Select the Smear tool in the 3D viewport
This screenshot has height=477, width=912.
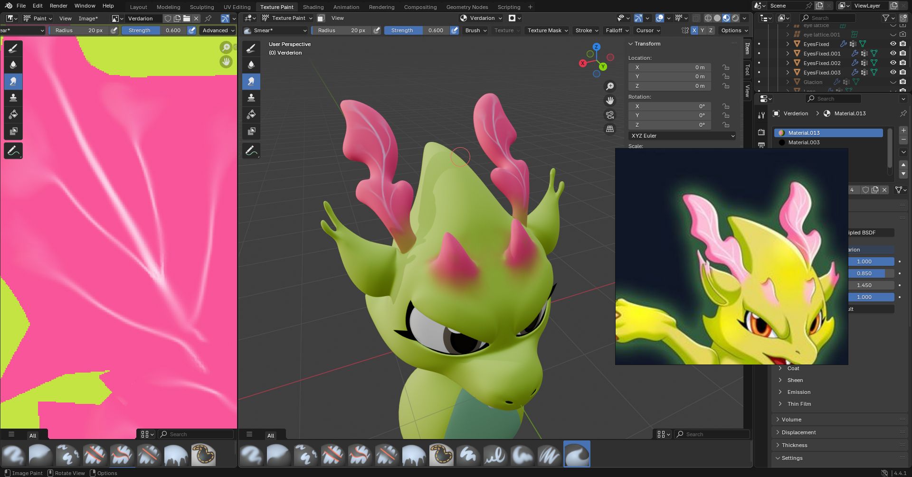(x=251, y=81)
